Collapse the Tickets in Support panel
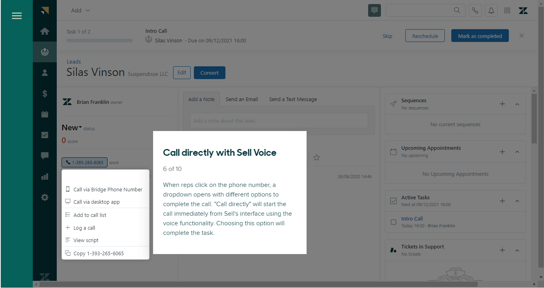The height and width of the screenshot is (288, 544). click(x=517, y=250)
